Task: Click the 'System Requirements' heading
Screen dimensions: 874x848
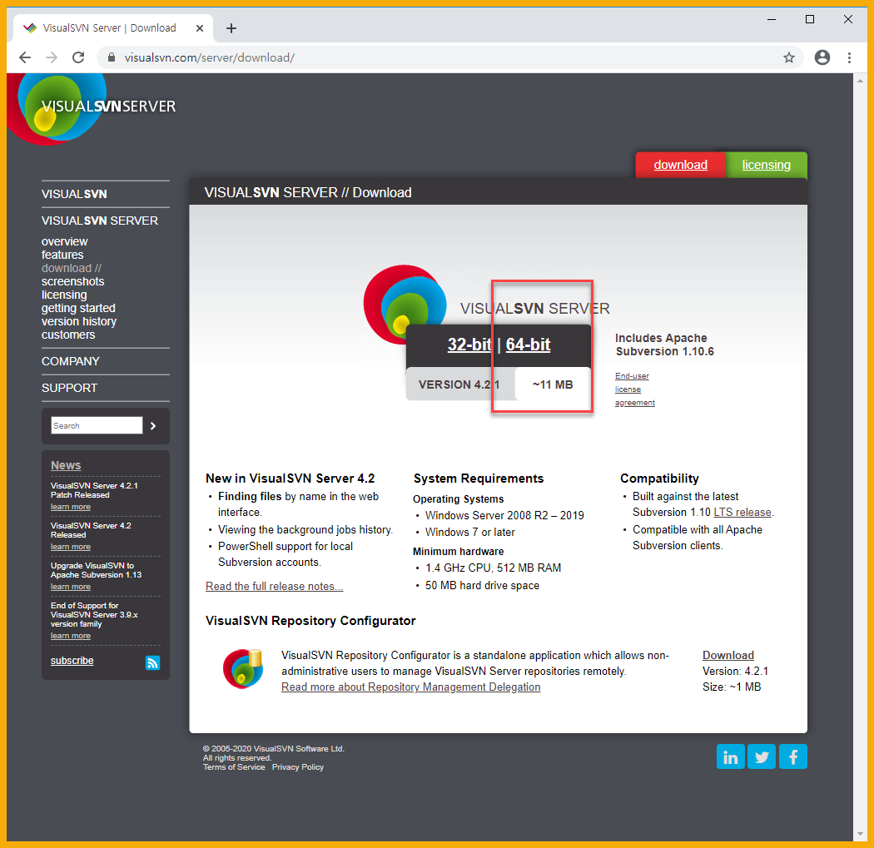Action: pyautogui.click(x=479, y=478)
